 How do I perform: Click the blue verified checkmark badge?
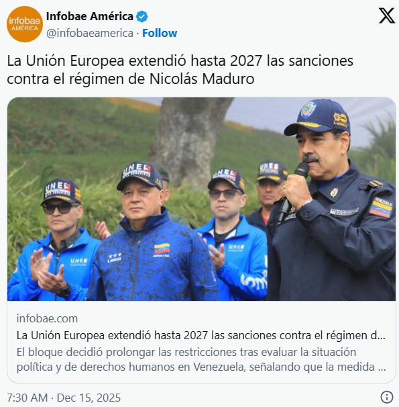pyautogui.click(x=141, y=17)
